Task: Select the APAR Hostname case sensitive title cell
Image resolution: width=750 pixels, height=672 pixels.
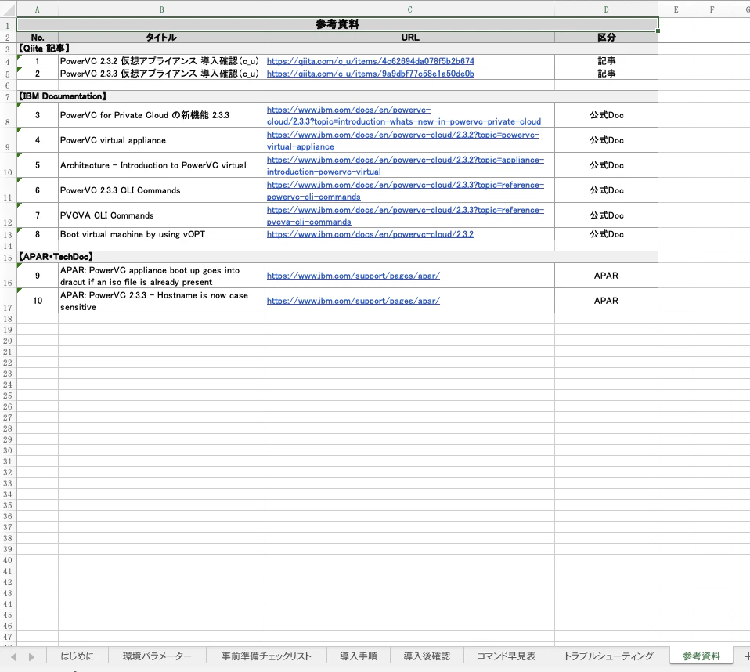Action: 162,301
